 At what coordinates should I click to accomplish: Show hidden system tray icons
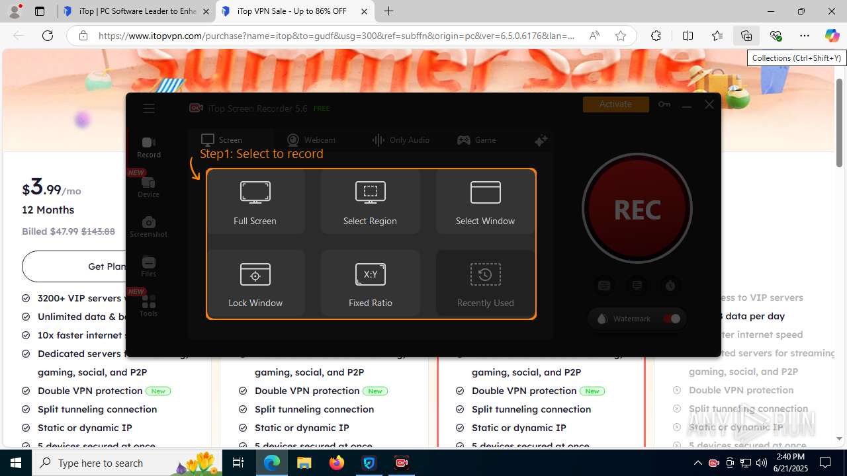697,463
